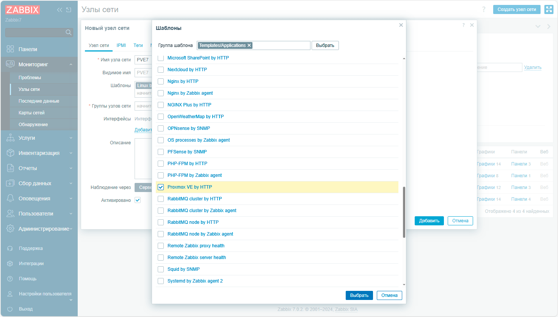The width and height of the screenshot is (558, 317).
Task: Open Сбор данных data collection icon
Action: click(10, 183)
